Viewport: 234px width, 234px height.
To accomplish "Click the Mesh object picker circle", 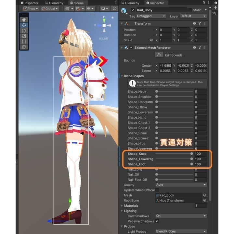I will click(x=205, y=195).
